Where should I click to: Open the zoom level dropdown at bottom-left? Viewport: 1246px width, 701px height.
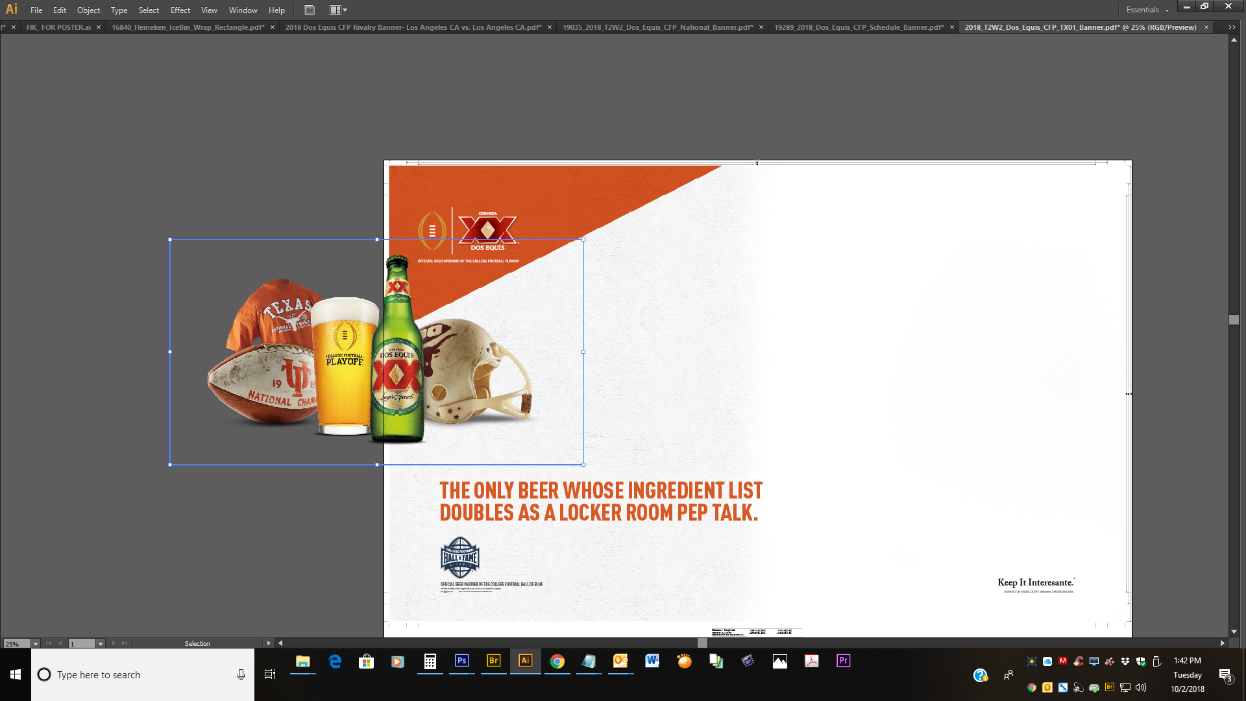click(35, 643)
